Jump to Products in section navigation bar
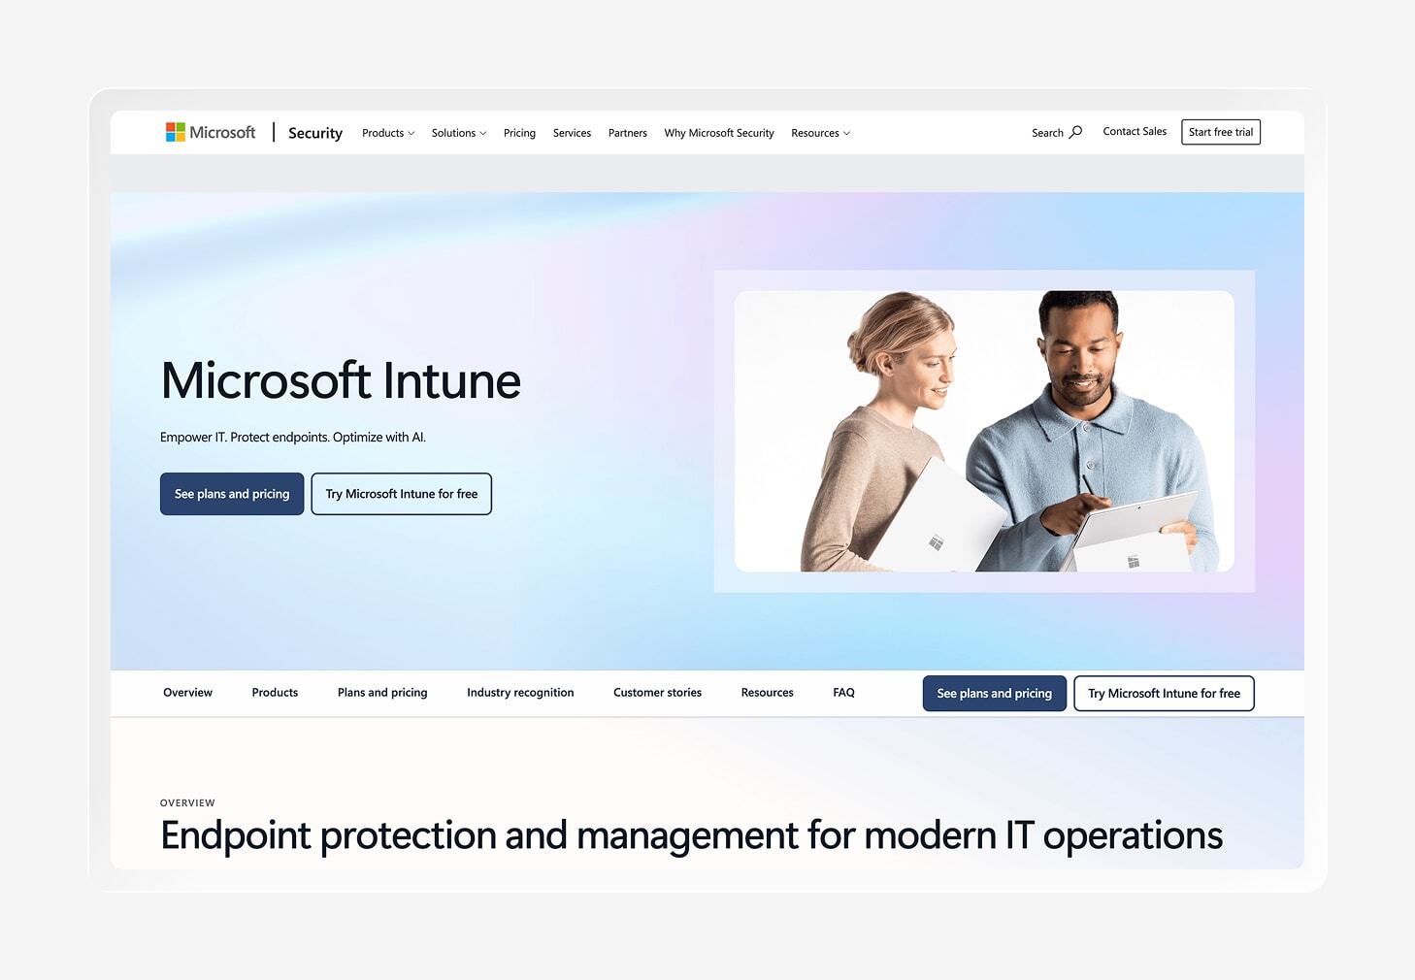Image resolution: width=1415 pixels, height=980 pixels. tap(275, 693)
